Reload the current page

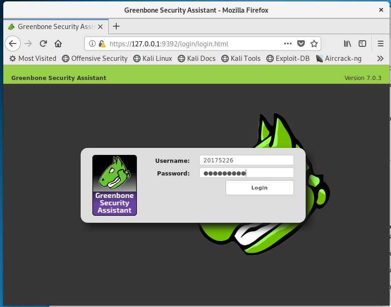click(x=44, y=44)
